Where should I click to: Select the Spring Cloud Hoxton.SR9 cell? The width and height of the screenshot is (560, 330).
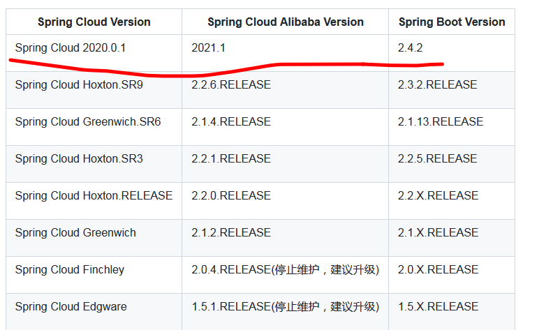pos(78,85)
